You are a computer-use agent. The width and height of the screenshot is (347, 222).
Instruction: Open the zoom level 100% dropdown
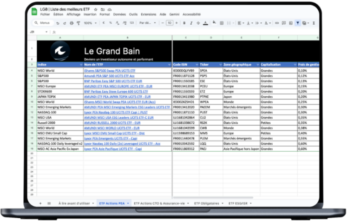[x=90, y=23]
